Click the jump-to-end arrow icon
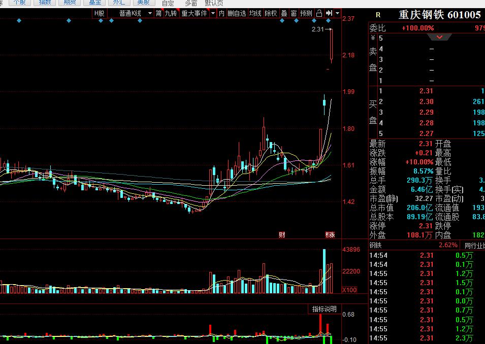Viewport: 485px width, 344px height. point(329,13)
